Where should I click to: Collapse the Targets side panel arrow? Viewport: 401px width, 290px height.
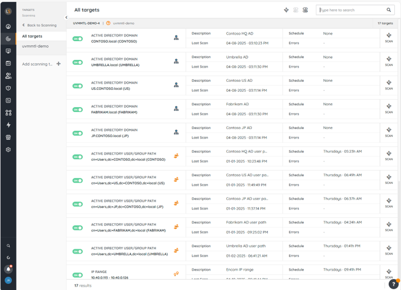pyautogui.click(x=66, y=18)
